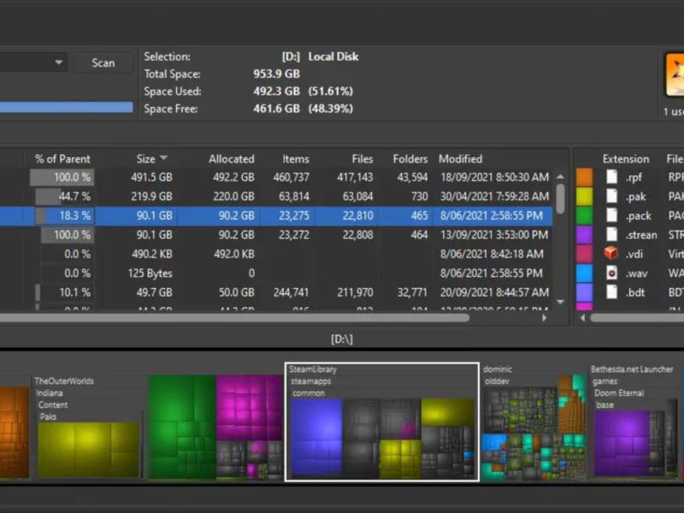
Task: Click the Allocated column header
Action: pos(231,158)
